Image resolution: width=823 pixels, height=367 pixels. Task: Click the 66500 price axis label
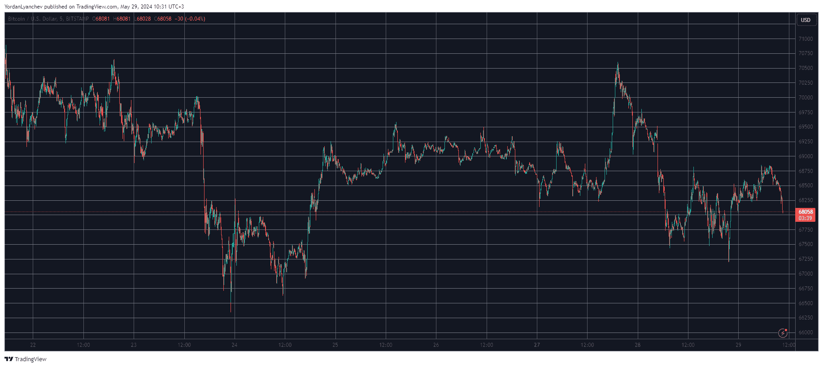[x=806, y=303]
